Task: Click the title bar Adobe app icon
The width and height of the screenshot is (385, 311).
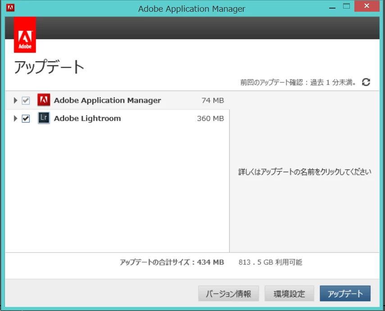Action: [x=10, y=8]
